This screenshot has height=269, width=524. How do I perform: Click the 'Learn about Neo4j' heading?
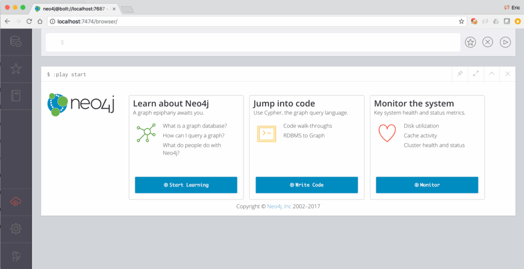point(171,103)
